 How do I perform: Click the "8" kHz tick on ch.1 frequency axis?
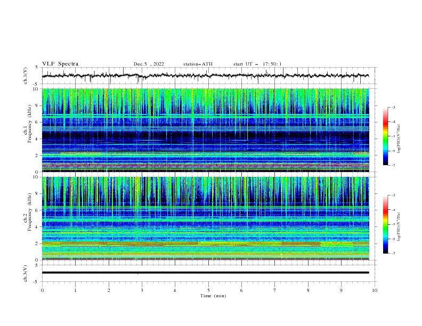point(38,105)
